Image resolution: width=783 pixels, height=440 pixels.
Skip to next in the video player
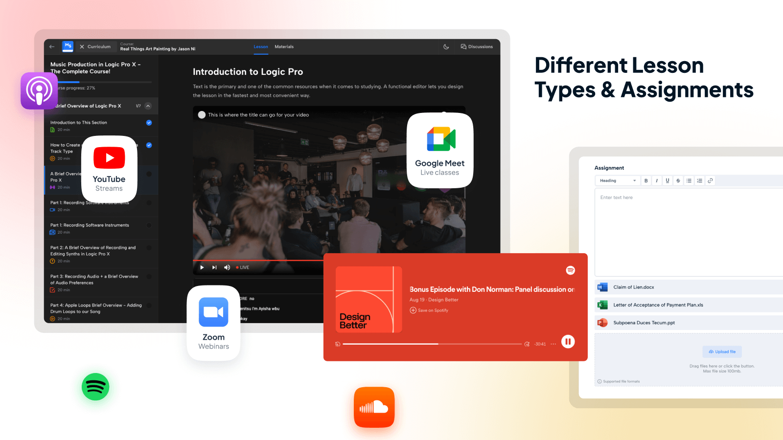point(214,267)
